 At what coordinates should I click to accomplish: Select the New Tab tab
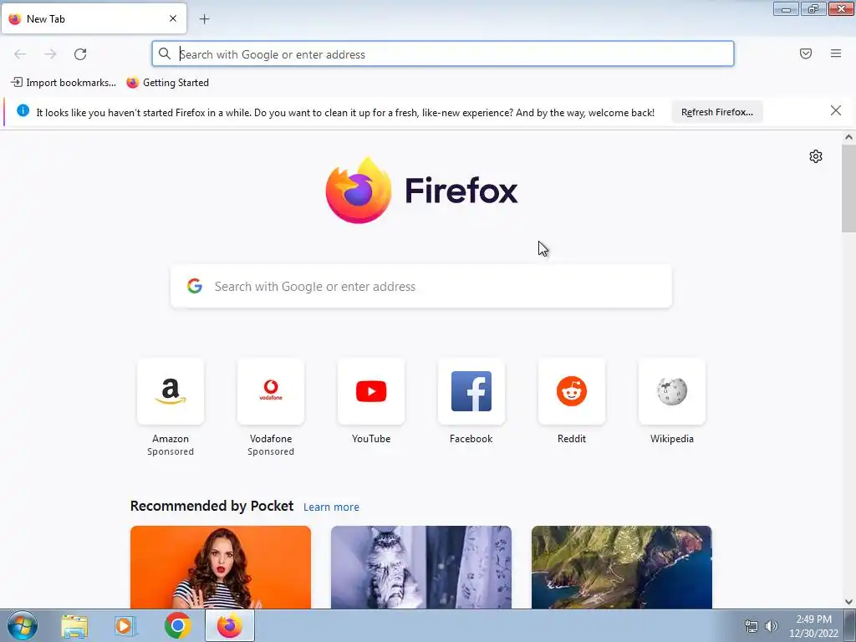[94, 18]
